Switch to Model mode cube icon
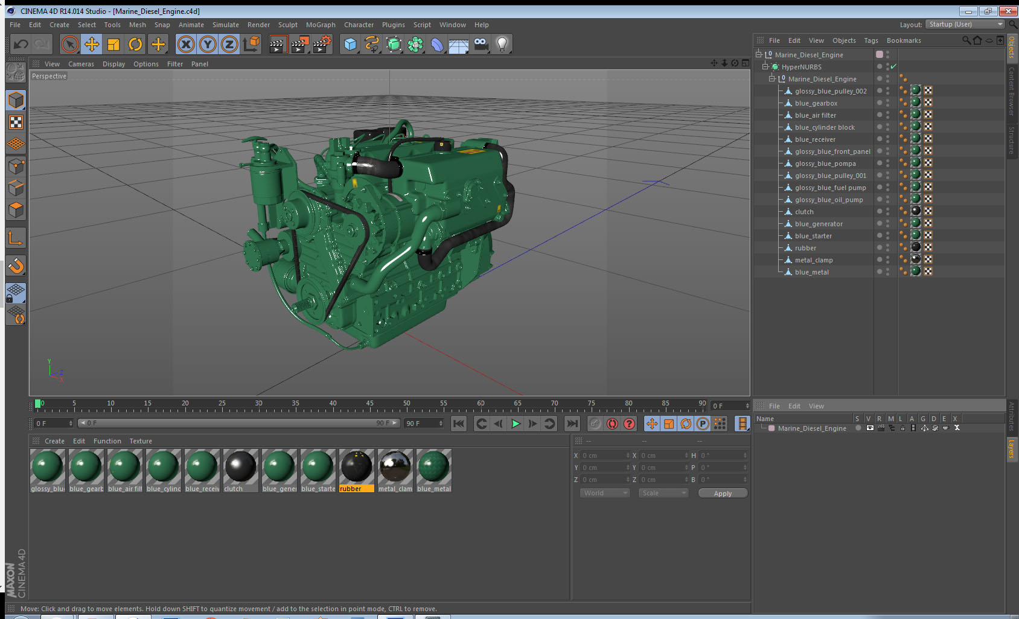Image resolution: width=1019 pixels, height=619 pixels. [16, 100]
